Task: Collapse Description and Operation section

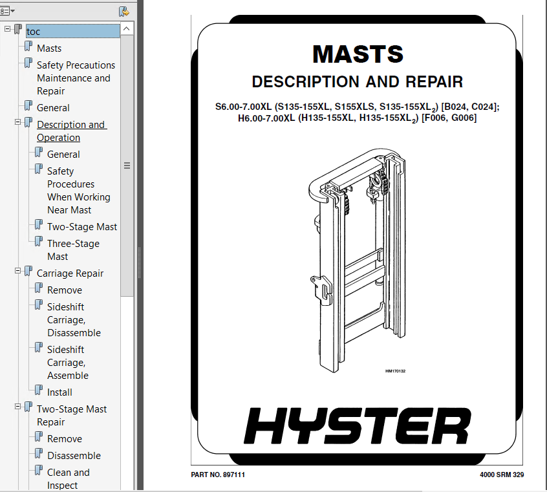Action: [18, 122]
